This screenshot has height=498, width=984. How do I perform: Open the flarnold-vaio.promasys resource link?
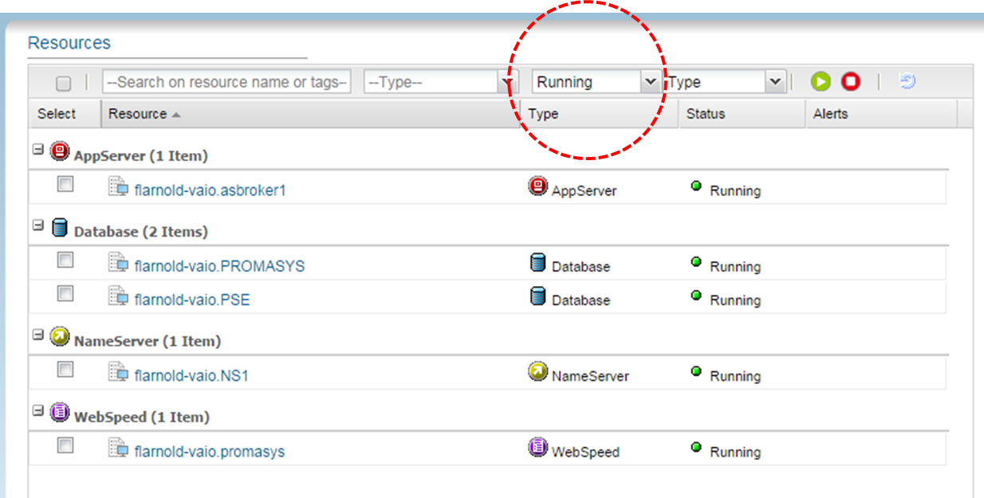click(x=209, y=452)
